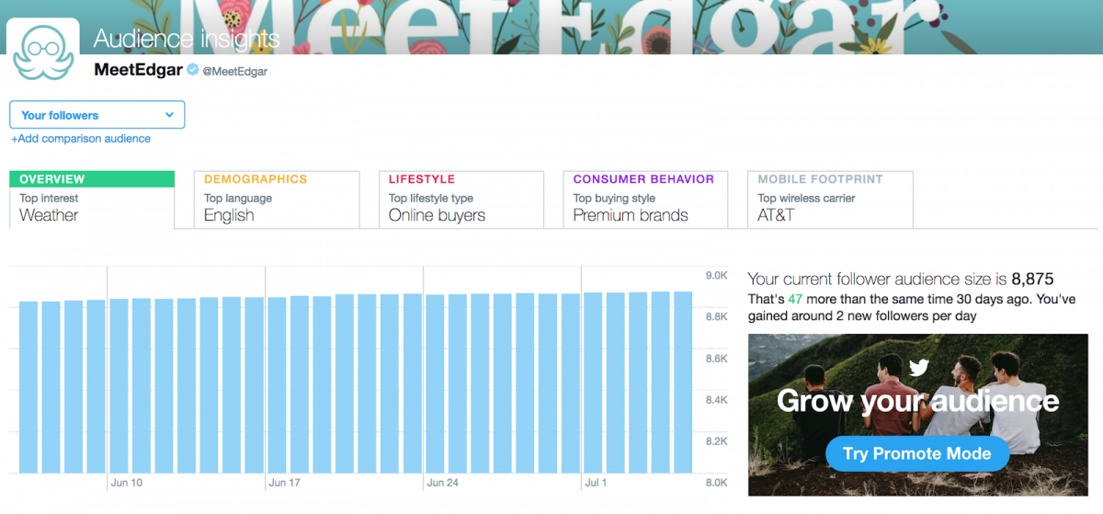
Task: Click the AT&T wireless carrier value
Action: 776,215
